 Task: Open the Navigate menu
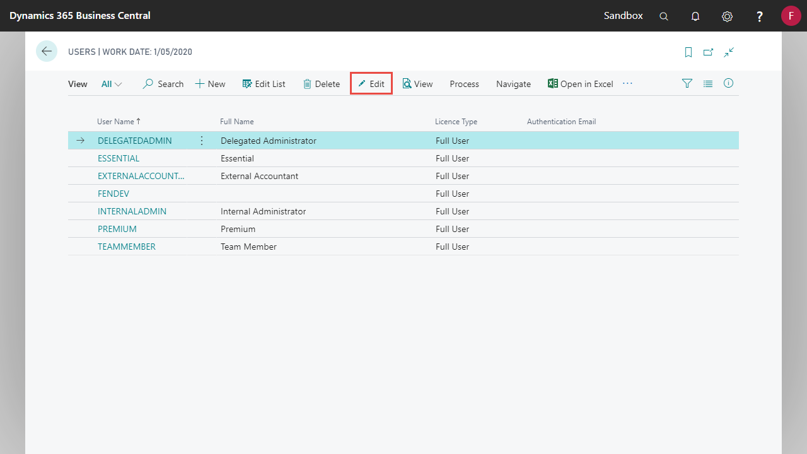click(513, 84)
